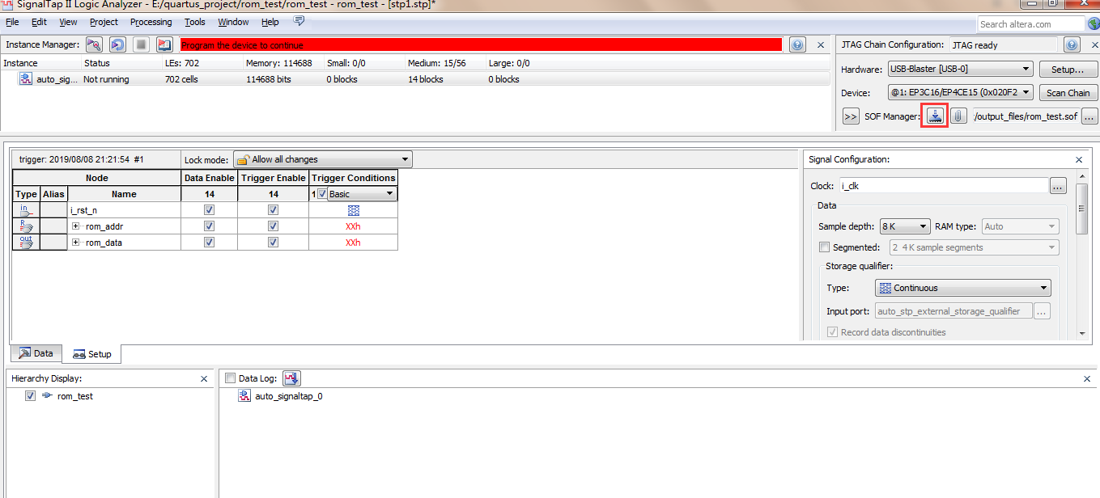Open the Device EP3C16/EP4CE15 dropdown
The width and height of the screenshot is (1100, 498).
tap(960, 93)
